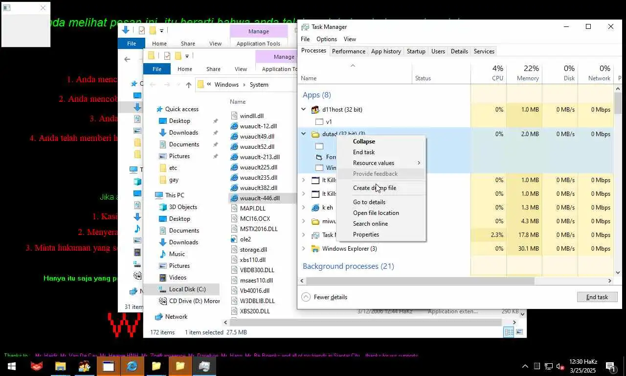Click the wuauclt-12.dll file icon
The image size is (626, 376).
[235, 126]
